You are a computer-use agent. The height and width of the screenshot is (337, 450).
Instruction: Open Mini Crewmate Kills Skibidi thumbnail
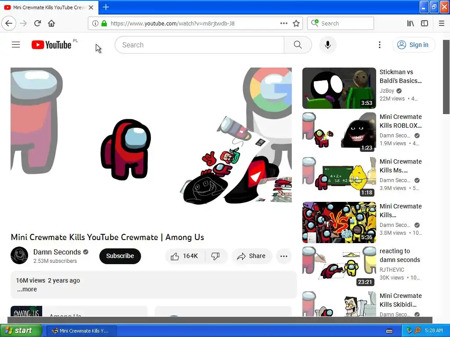pos(339,304)
